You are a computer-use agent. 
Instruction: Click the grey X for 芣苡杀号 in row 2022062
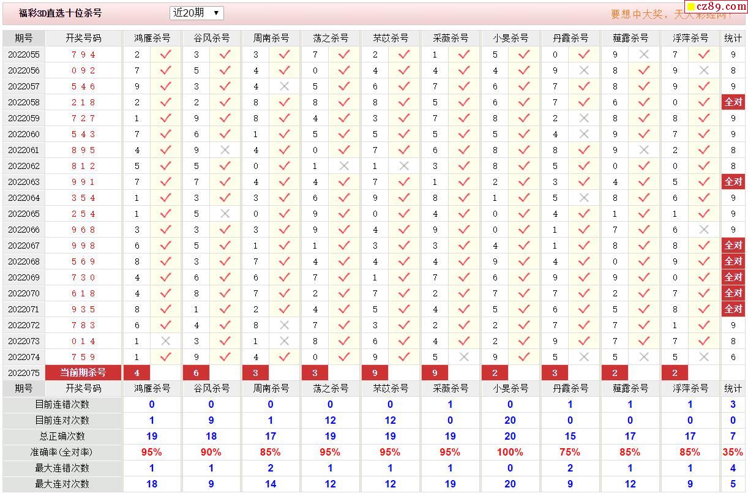tap(404, 166)
